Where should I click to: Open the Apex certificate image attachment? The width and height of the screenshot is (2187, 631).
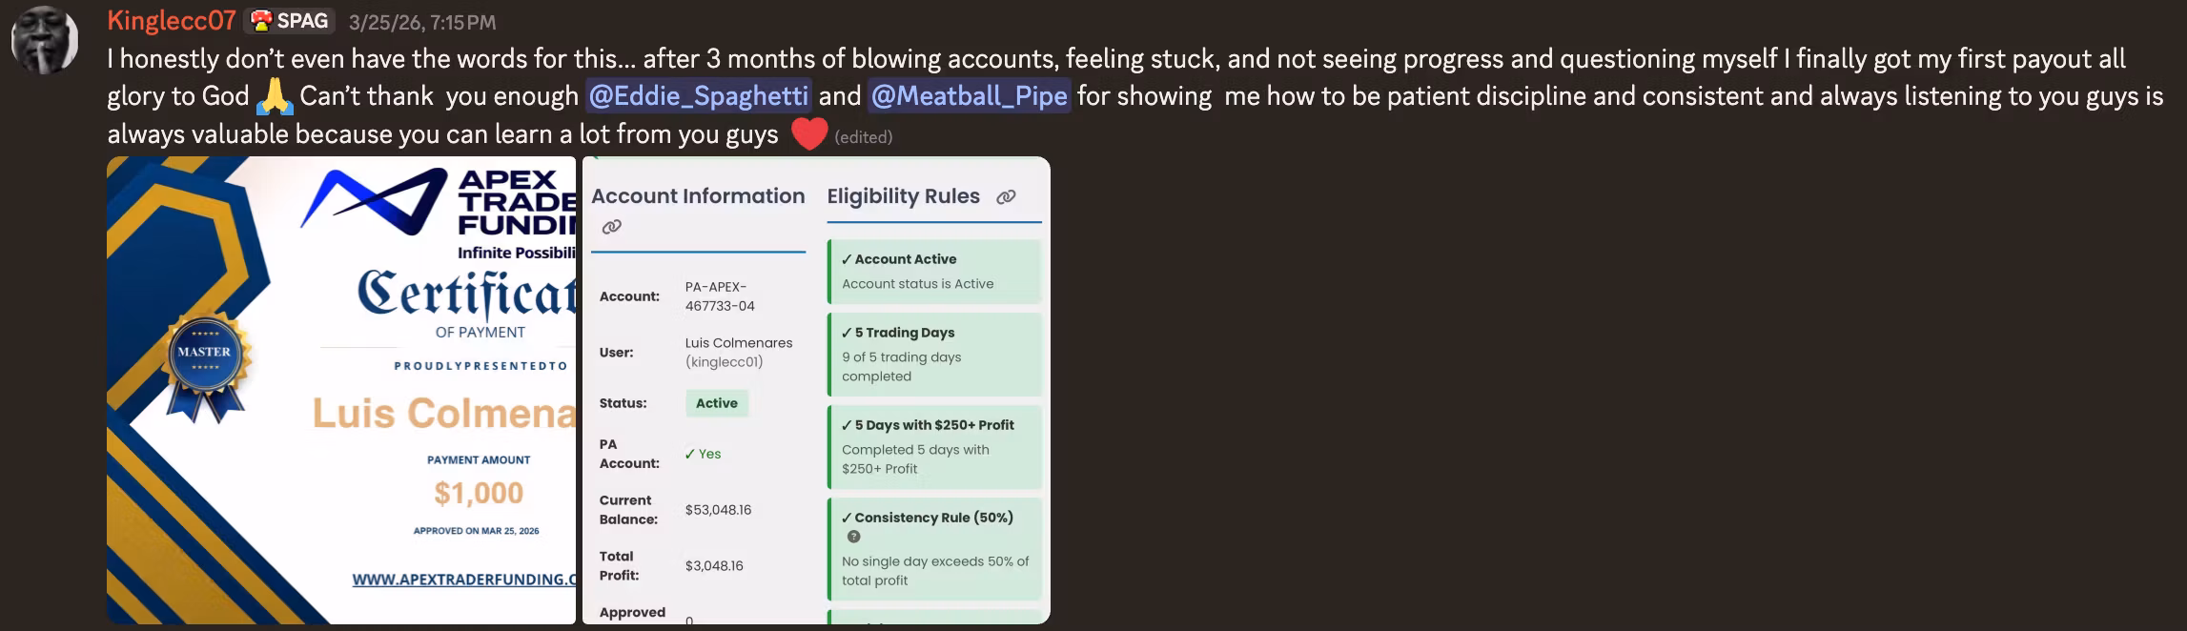(x=341, y=390)
